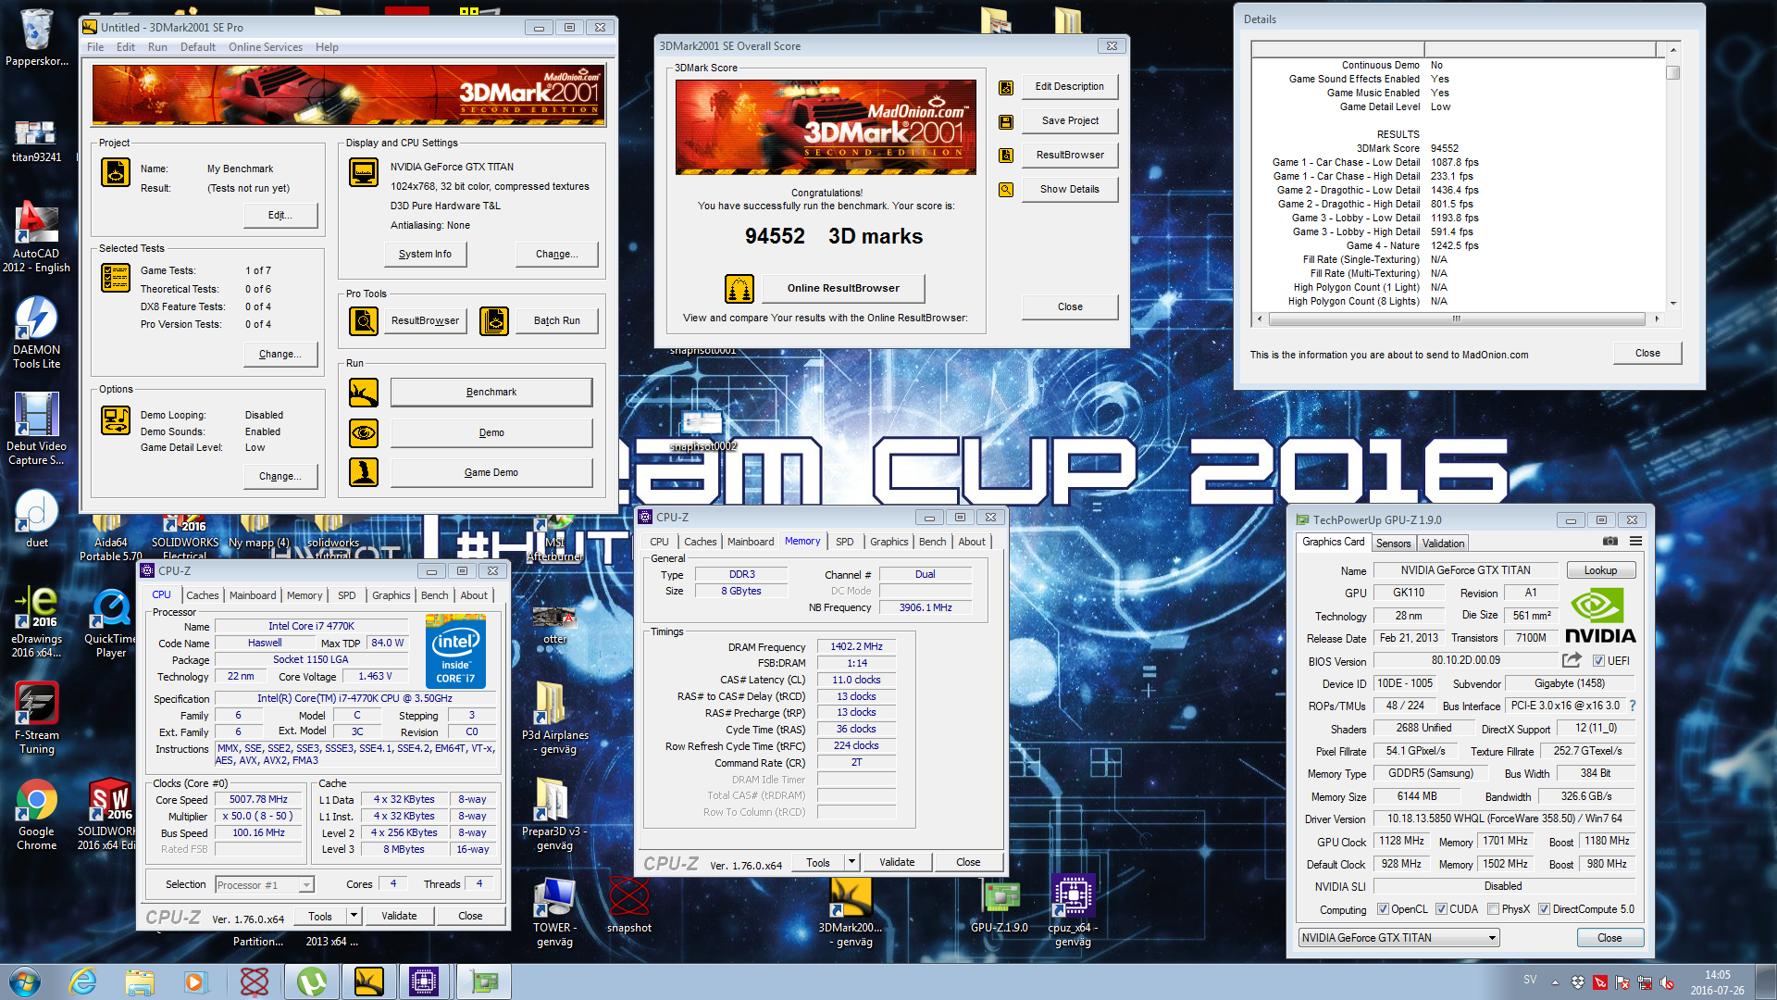The height and width of the screenshot is (1000, 1777).
Task: Click the Details window horizontal scrollbar thumb
Action: pyautogui.click(x=1457, y=319)
